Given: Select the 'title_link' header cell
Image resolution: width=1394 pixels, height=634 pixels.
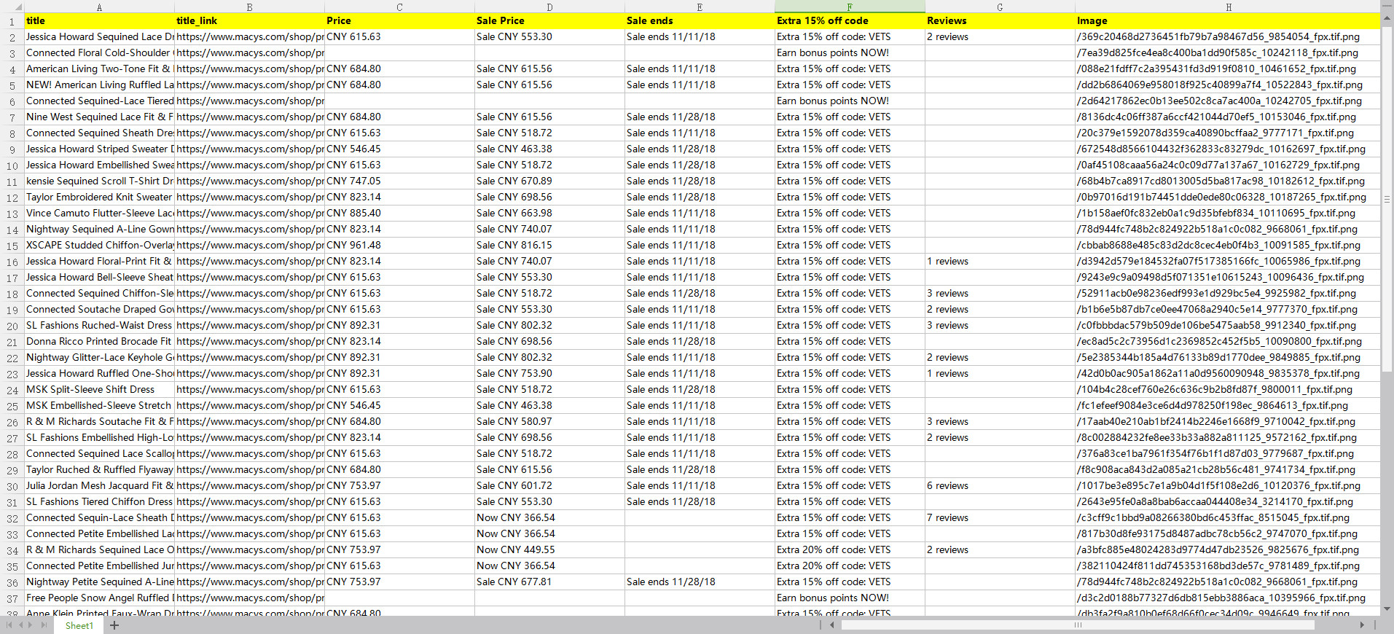Looking at the screenshot, I should [x=249, y=21].
